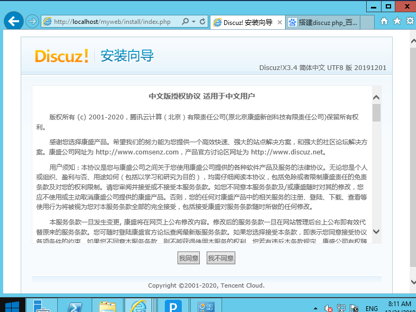Click the 我同意 button

pyautogui.click(x=188, y=258)
